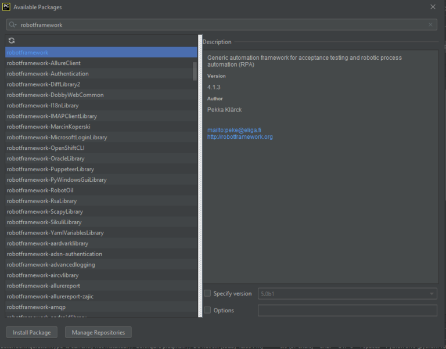This screenshot has width=446, height=349.
Task: Open the robotframework.org link
Action: [x=240, y=137]
